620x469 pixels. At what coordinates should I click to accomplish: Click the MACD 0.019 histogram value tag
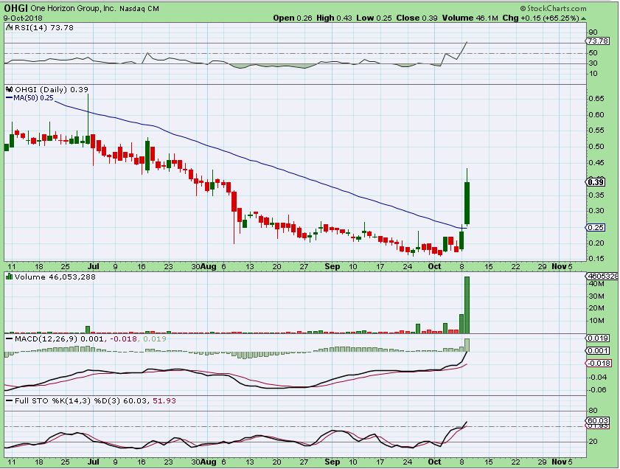[597, 338]
